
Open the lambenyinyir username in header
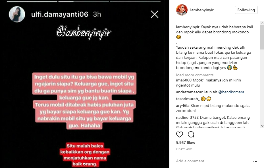[202, 10]
